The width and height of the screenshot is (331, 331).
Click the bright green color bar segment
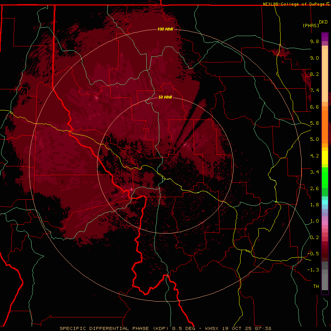(x=325, y=177)
